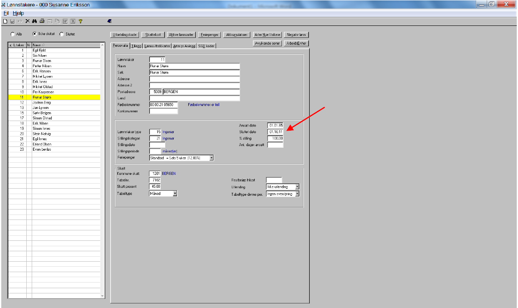Click the Avvikende soner button
The height and width of the screenshot is (308, 518).
(x=268, y=43)
